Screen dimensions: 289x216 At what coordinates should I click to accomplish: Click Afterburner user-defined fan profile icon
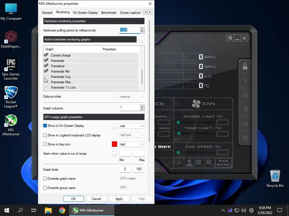[x=189, y=163]
